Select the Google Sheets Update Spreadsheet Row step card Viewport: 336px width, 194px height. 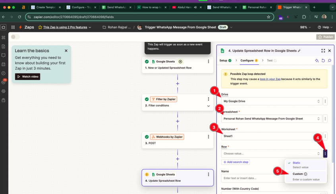coord(178,177)
